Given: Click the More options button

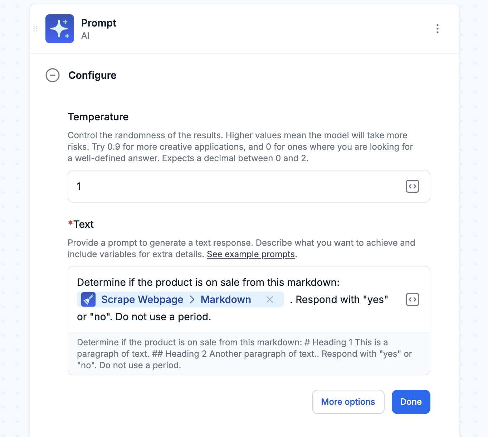Looking at the screenshot, I should 348,402.
